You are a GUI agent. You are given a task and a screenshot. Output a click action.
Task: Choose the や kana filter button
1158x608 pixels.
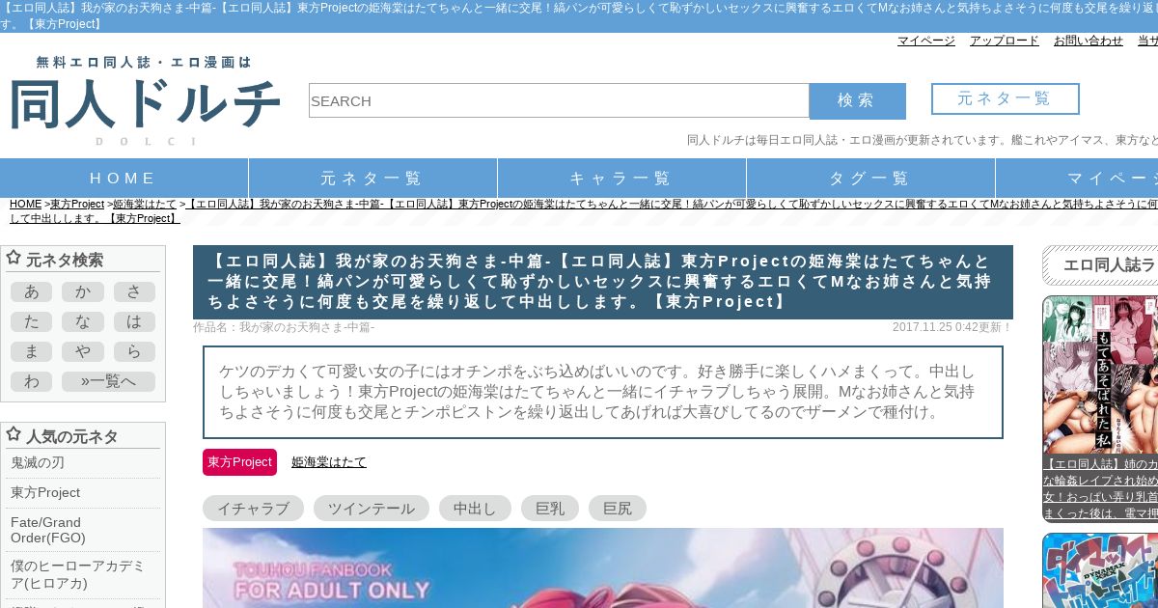83,352
